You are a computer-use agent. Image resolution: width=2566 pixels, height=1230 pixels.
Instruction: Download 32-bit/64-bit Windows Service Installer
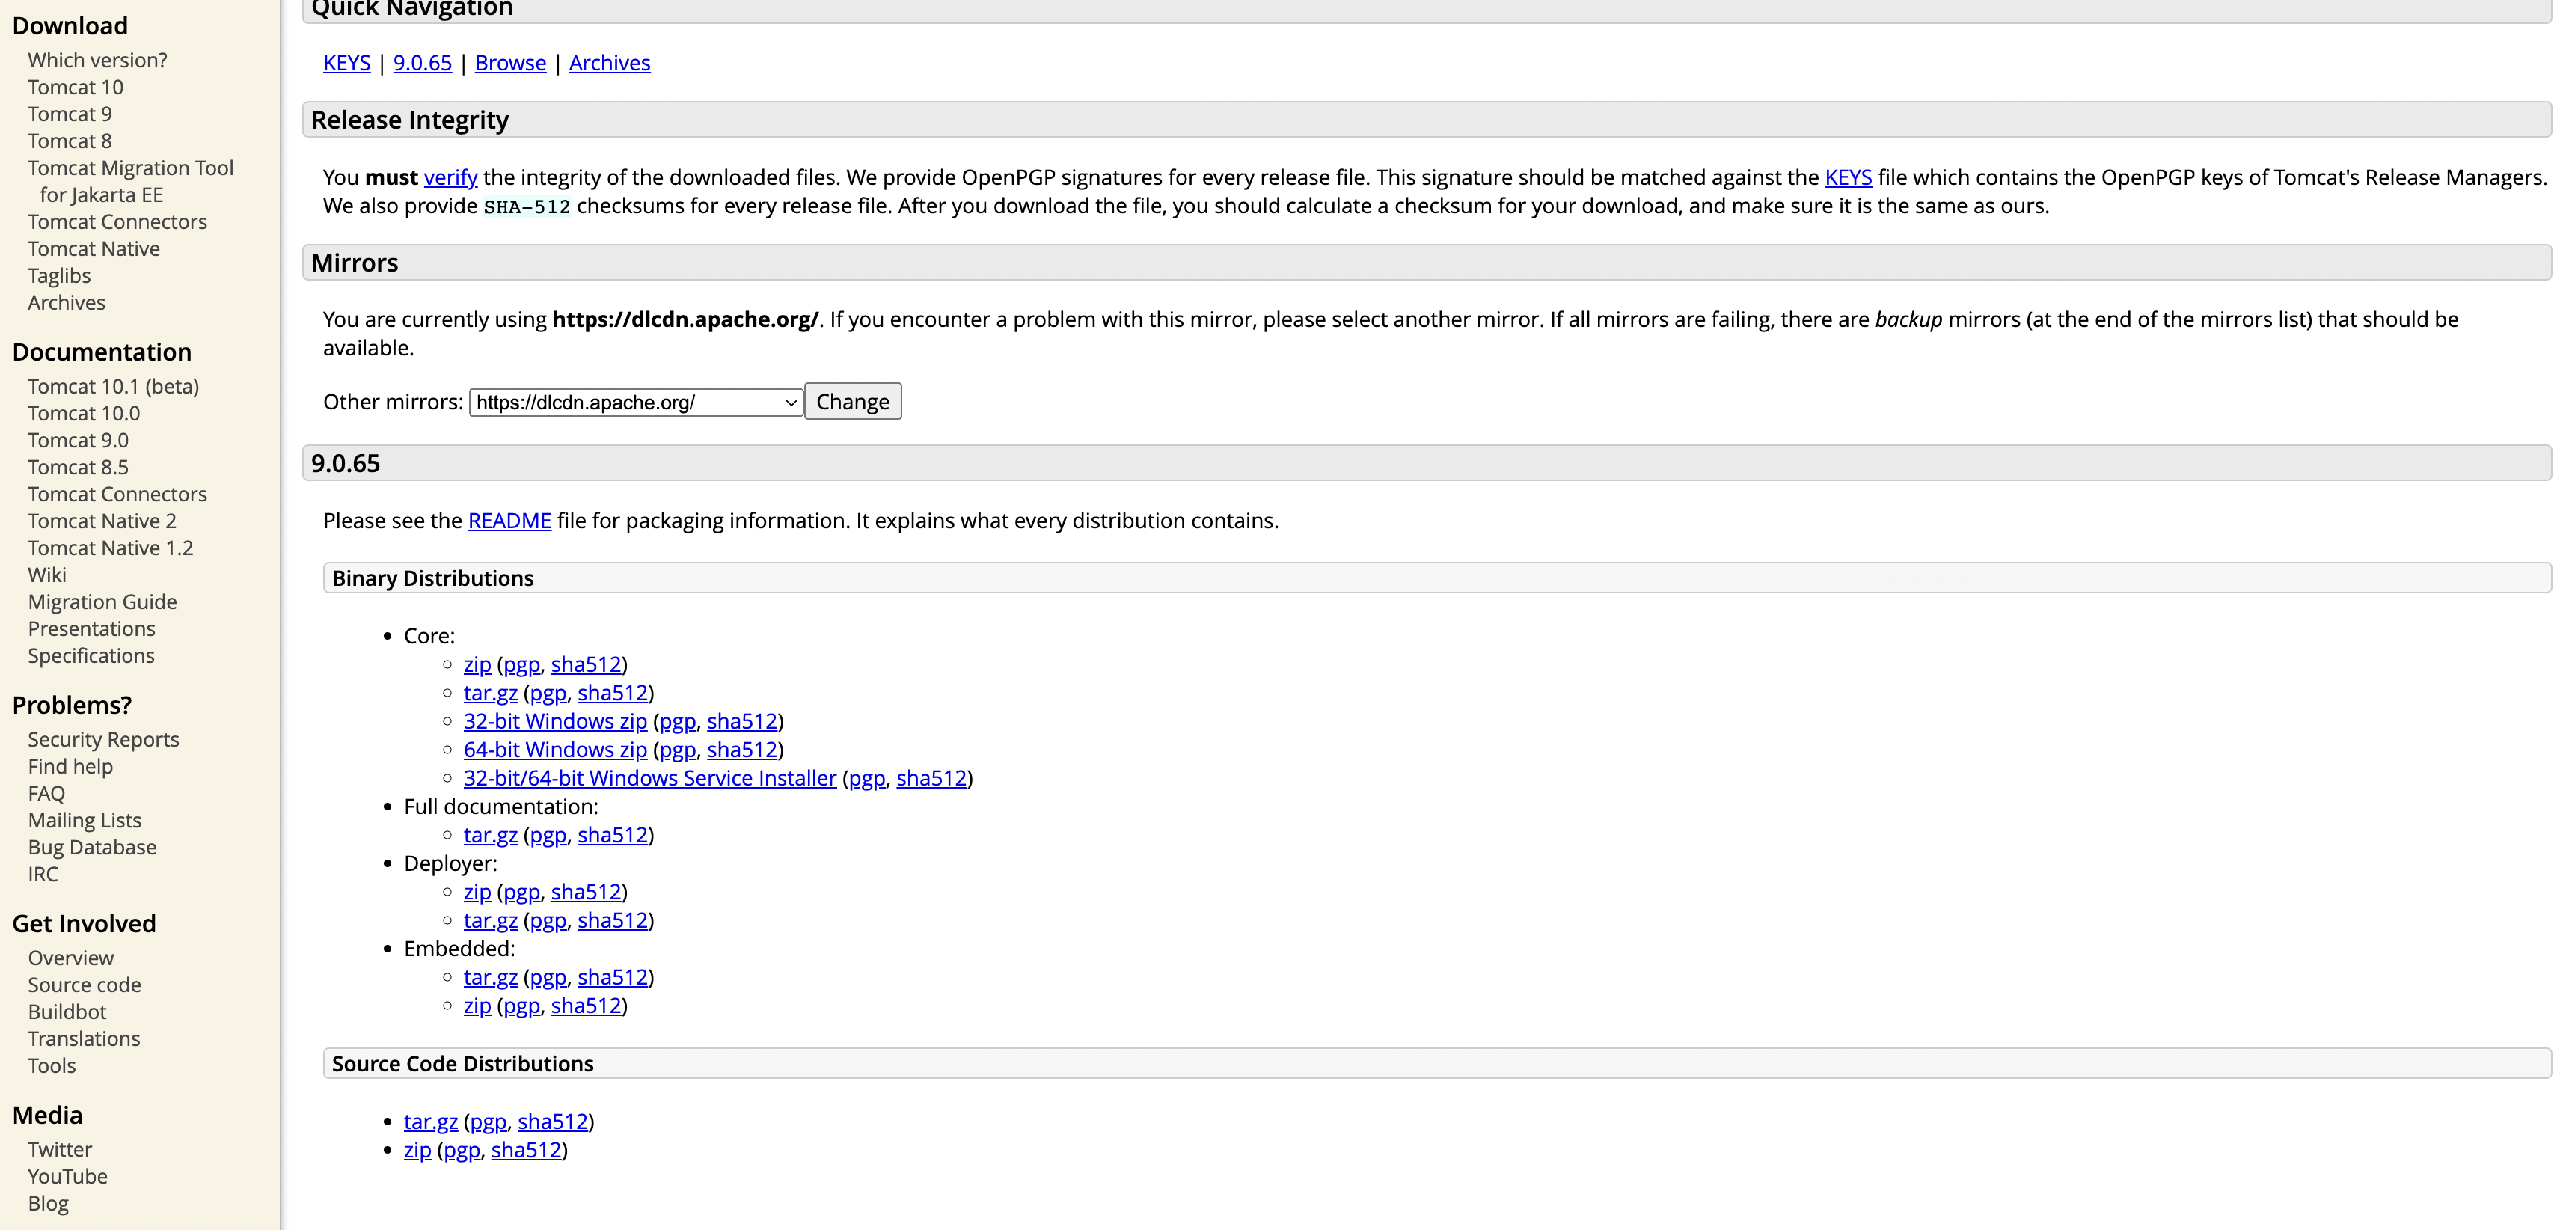[649, 778]
